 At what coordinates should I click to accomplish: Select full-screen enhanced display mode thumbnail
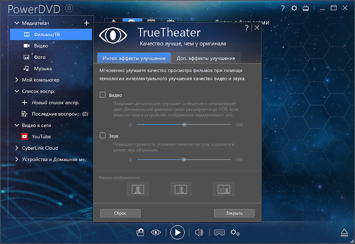(x=138, y=189)
